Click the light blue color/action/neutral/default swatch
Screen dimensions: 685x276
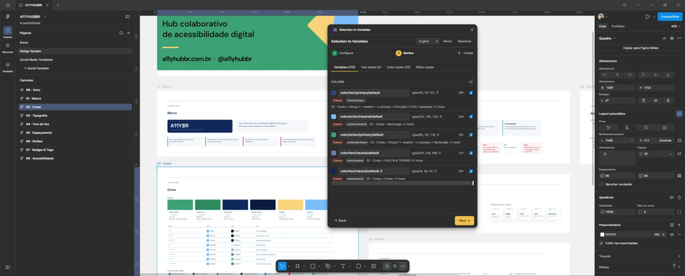pos(334,116)
